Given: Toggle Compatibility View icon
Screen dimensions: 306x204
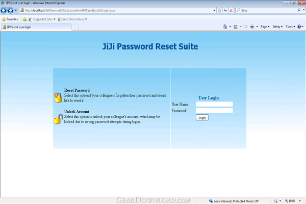Looking at the screenshot, I should click(219, 10).
